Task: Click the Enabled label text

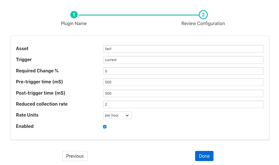Action: tap(25, 126)
